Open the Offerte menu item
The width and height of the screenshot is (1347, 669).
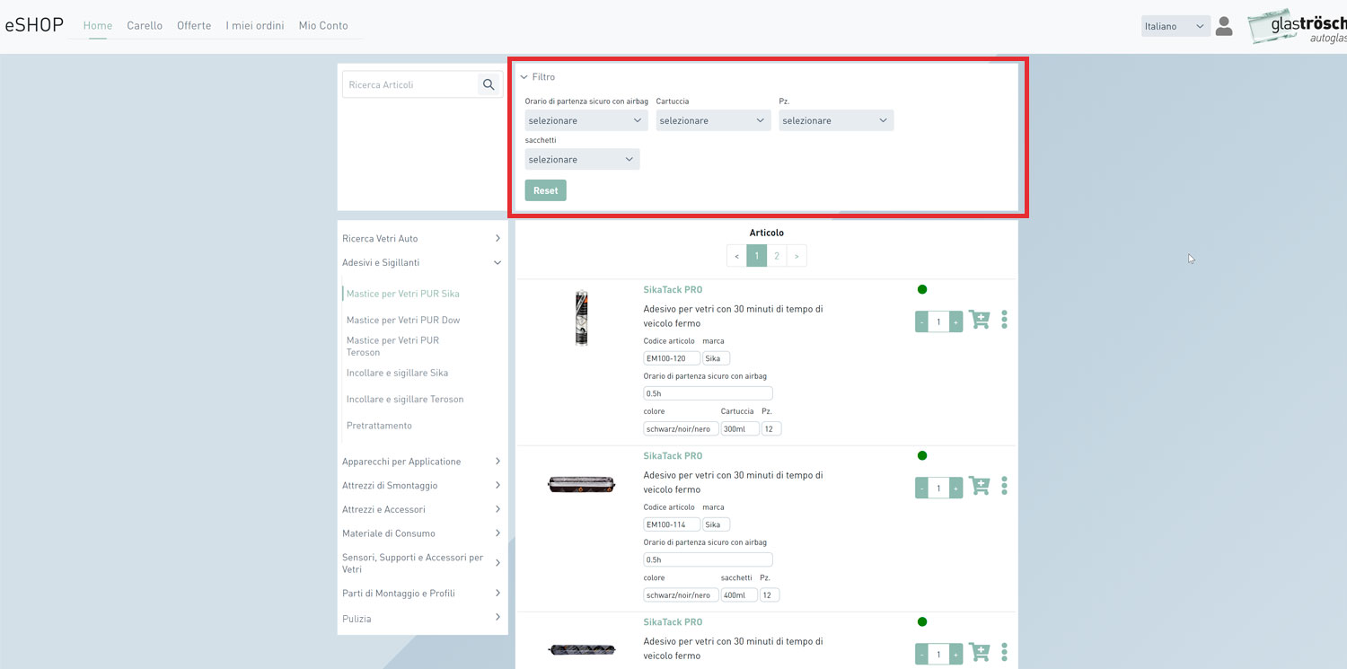(x=194, y=25)
